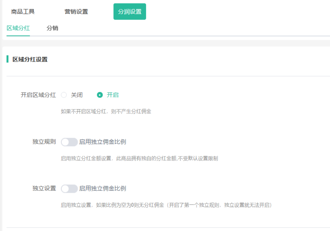The width and height of the screenshot is (330, 231).
Task: Click the hint text 如果不开启区域分红
Action: (x=106, y=112)
